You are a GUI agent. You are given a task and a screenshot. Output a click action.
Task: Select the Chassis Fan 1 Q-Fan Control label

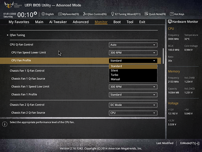(x=27, y=71)
